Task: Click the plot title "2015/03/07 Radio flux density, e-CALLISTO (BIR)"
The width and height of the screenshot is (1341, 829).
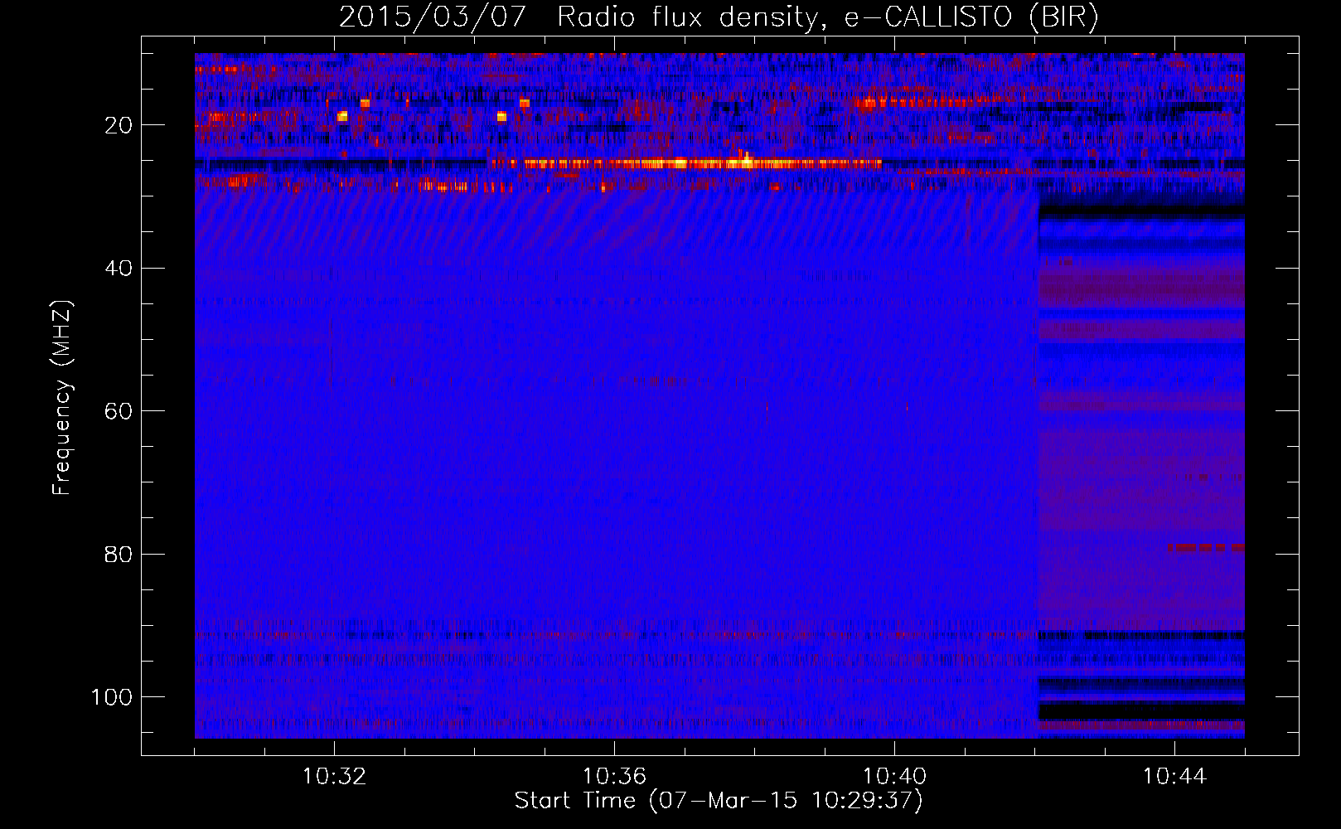Action: [719, 17]
